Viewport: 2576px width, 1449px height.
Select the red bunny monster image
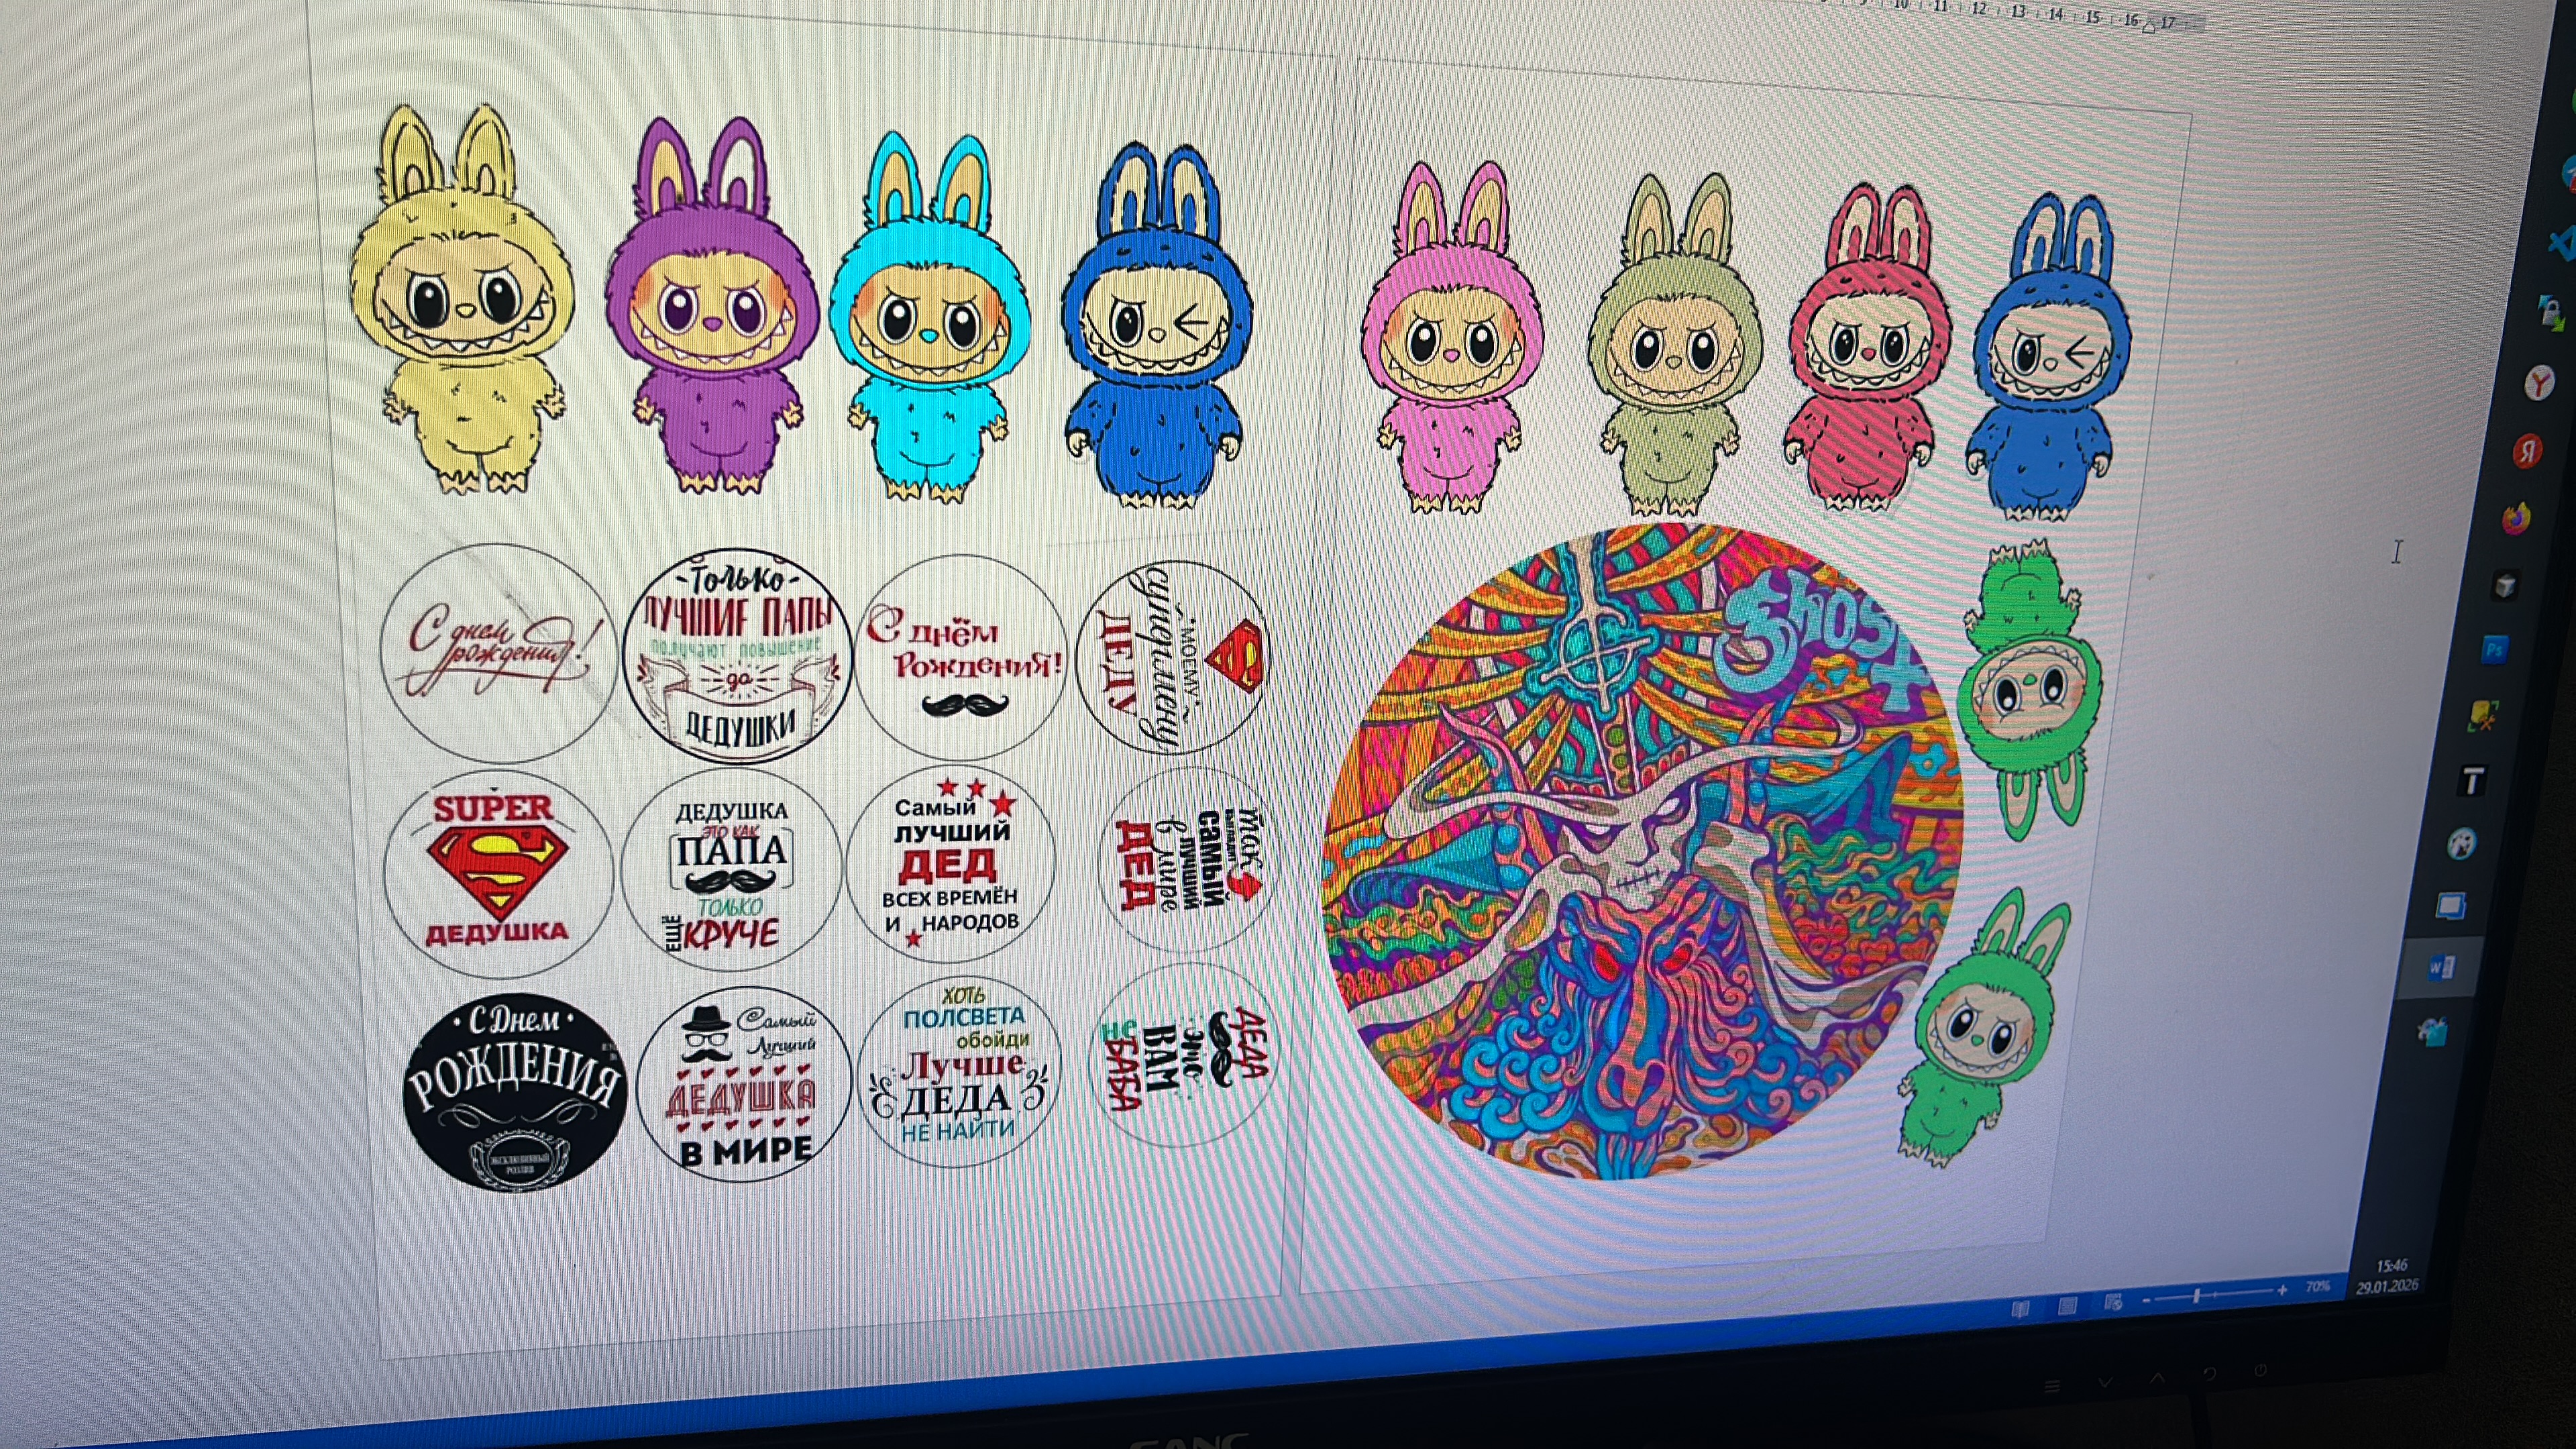click(x=1868, y=346)
